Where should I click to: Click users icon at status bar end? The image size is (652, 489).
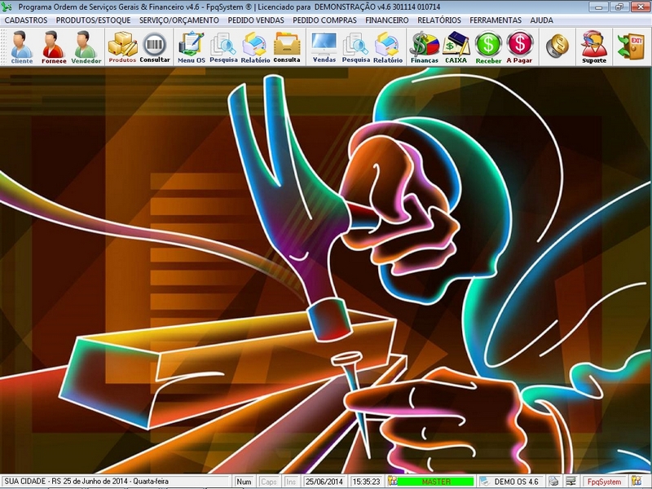[637, 482]
